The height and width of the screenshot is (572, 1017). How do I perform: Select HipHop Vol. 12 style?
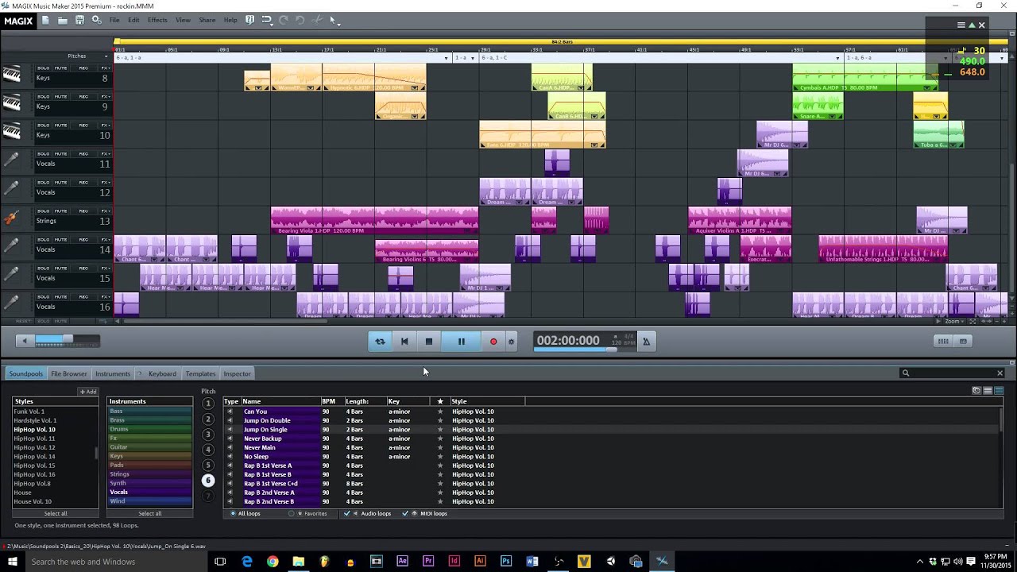click(34, 447)
